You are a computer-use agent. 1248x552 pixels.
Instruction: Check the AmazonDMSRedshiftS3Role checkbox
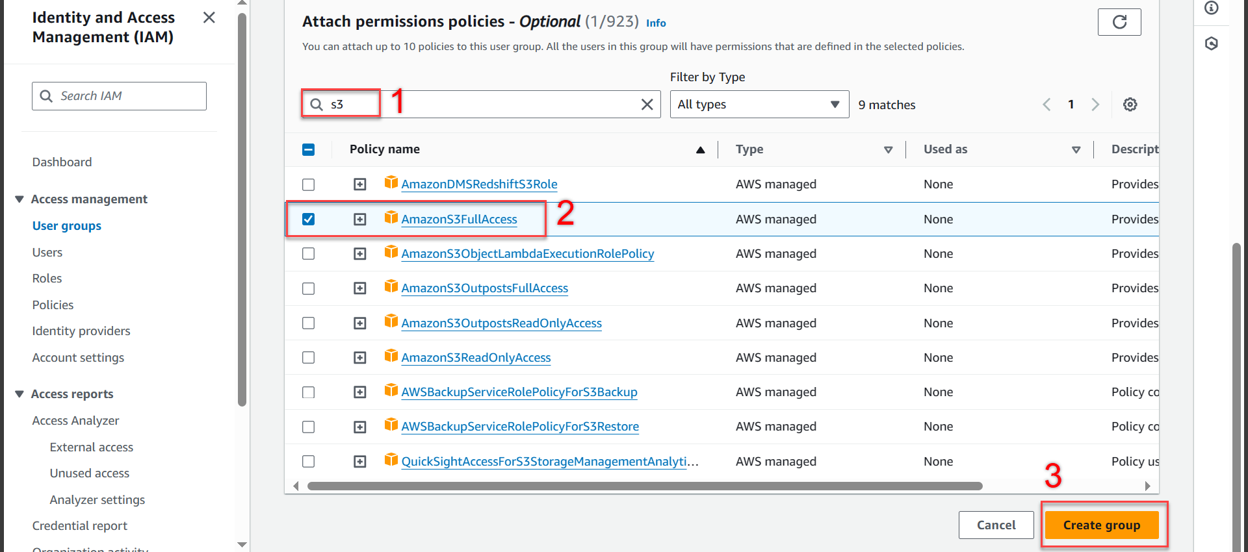tap(308, 184)
